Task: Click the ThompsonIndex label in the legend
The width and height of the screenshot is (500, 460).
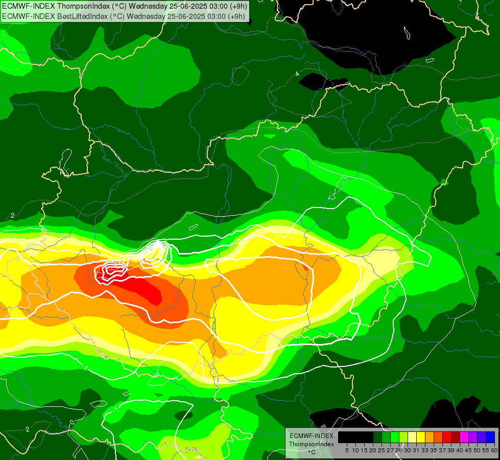Action: pyautogui.click(x=312, y=444)
